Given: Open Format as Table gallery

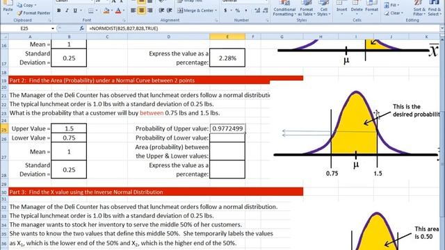Looking at the screenshot, I should [x=307, y=8].
